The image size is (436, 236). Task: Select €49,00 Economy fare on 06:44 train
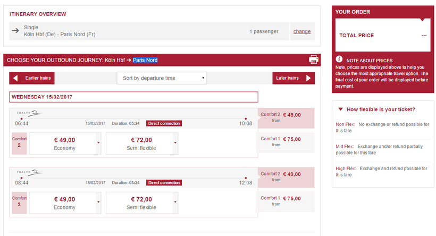[x=64, y=144]
